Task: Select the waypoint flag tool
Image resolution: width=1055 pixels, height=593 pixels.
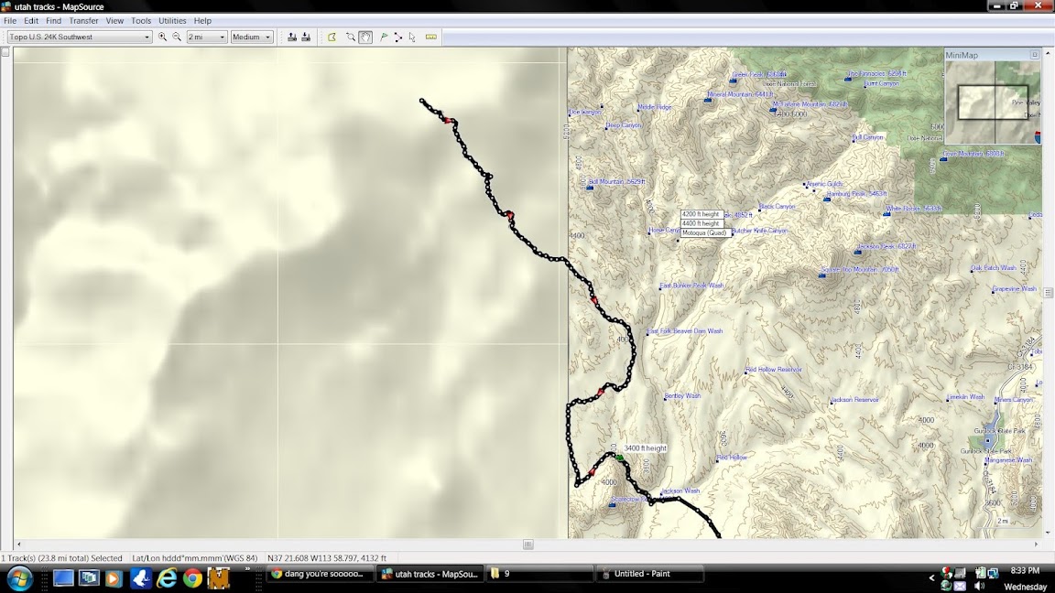Action: point(384,38)
